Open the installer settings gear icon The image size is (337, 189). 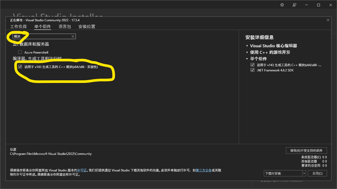click(x=282, y=5)
